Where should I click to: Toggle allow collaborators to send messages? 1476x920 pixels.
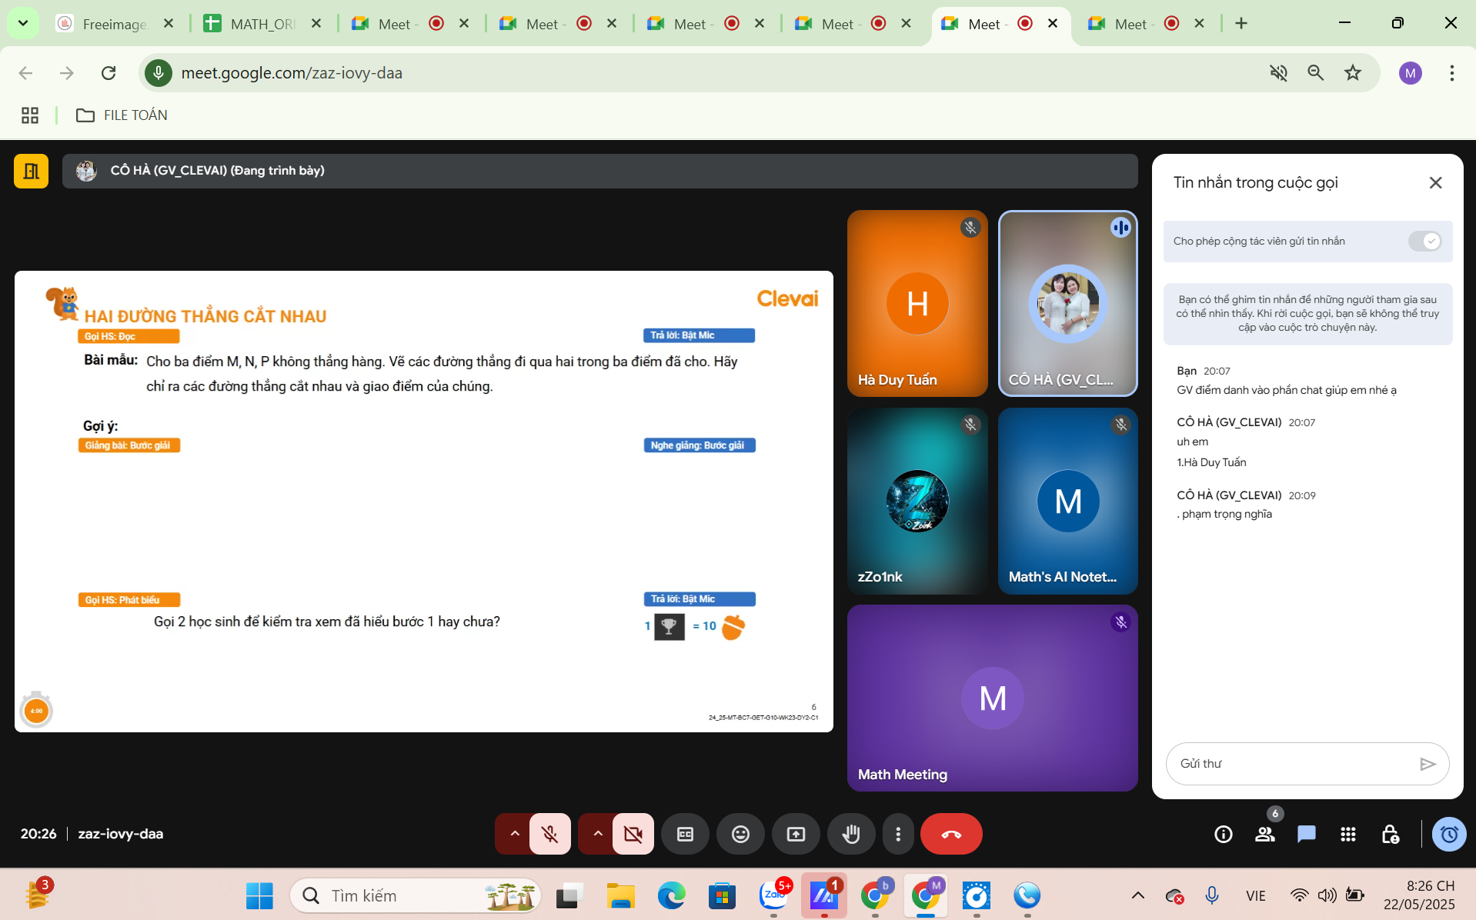pos(1424,241)
